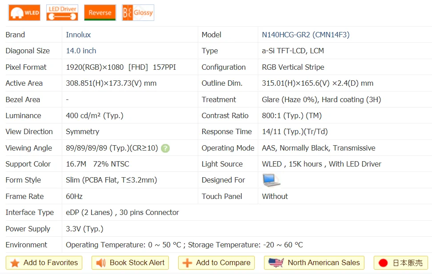Click the Interface Type row label
This screenshot has width=432, height=274.
click(29, 213)
